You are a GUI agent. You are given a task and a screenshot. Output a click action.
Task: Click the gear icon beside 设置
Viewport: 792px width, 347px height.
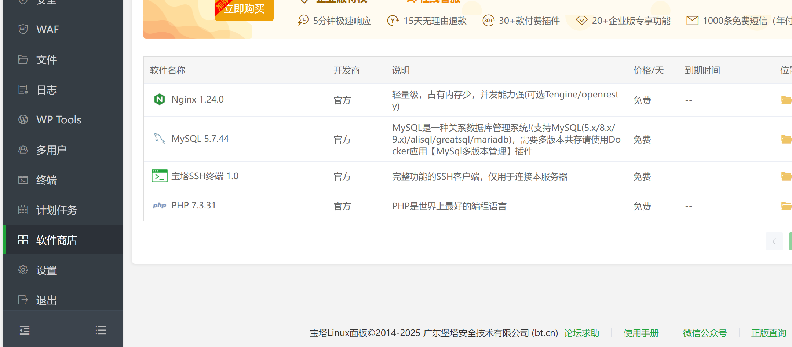[x=23, y=270]
